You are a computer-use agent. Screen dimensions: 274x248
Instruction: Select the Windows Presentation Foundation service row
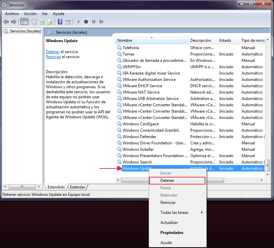click(x=190, y=155)
